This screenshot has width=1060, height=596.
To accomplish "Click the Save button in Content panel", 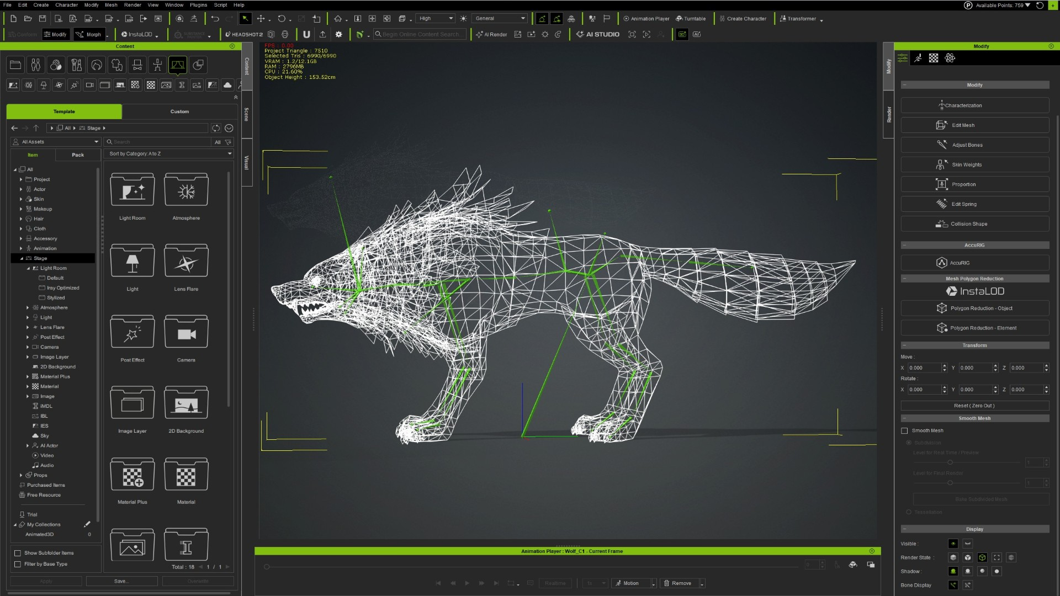I will click(121, 581).
